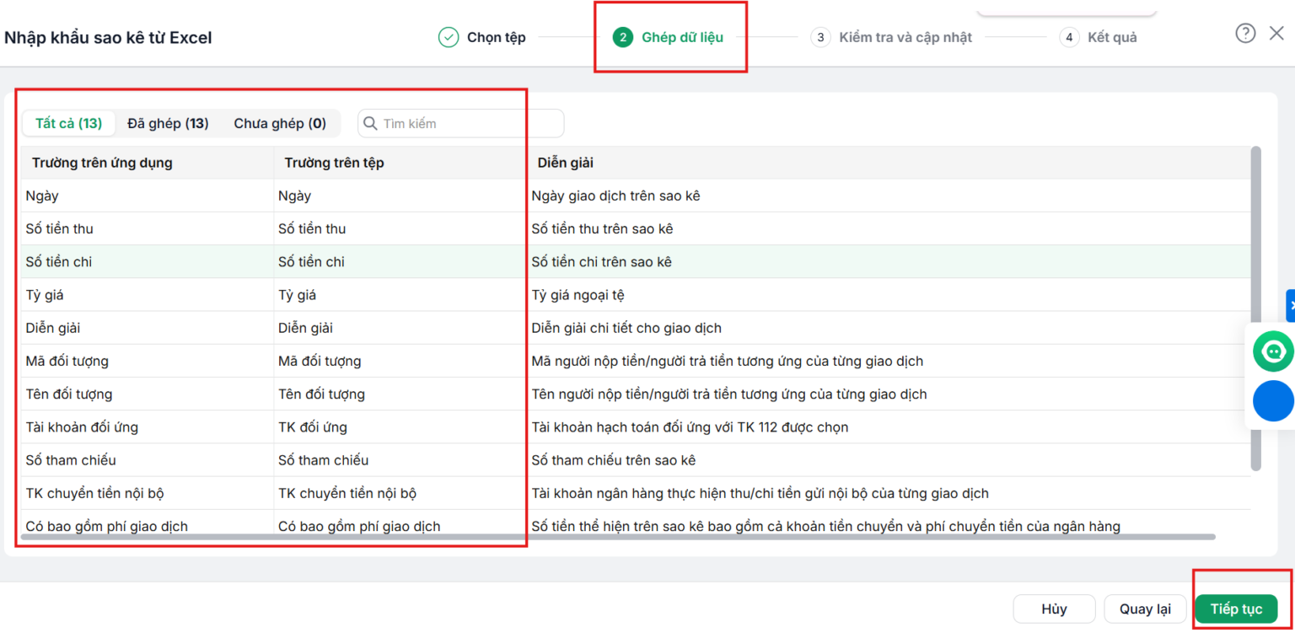Select description 'Ngày giao dịch trên sao kê'
Viewport: 1295px width, 633px height.
click(615, 196)
